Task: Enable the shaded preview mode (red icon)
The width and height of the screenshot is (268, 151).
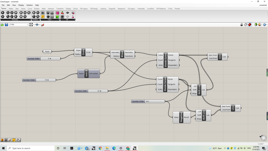Action: (250, 25)
